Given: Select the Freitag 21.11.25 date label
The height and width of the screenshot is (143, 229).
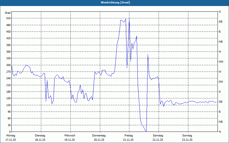Looking at the screenshot, I should coord(129,138).
